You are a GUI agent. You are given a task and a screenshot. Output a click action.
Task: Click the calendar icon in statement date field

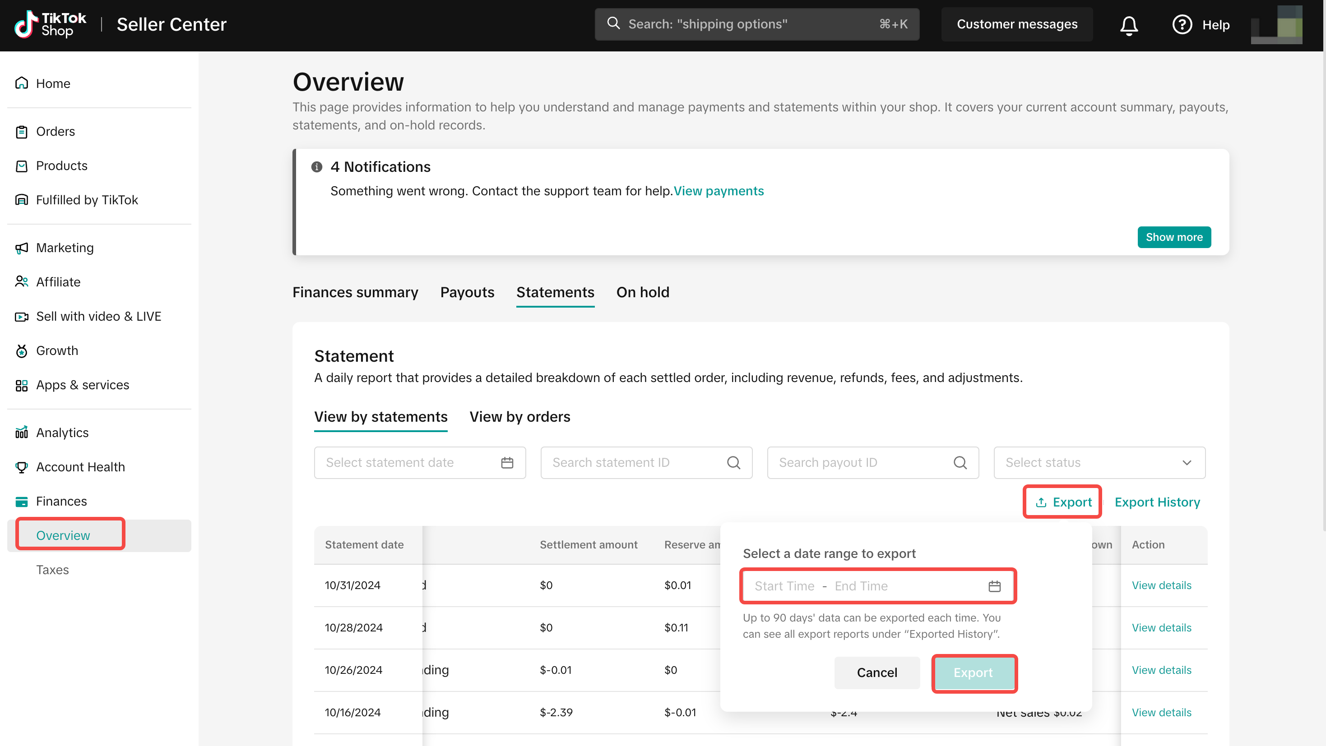point(507,462)
